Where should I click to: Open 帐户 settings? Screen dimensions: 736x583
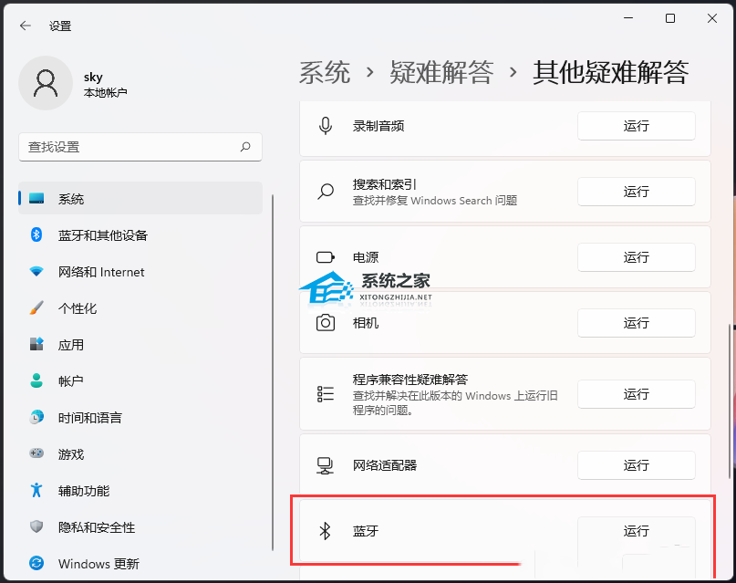(x=140, y=381)
